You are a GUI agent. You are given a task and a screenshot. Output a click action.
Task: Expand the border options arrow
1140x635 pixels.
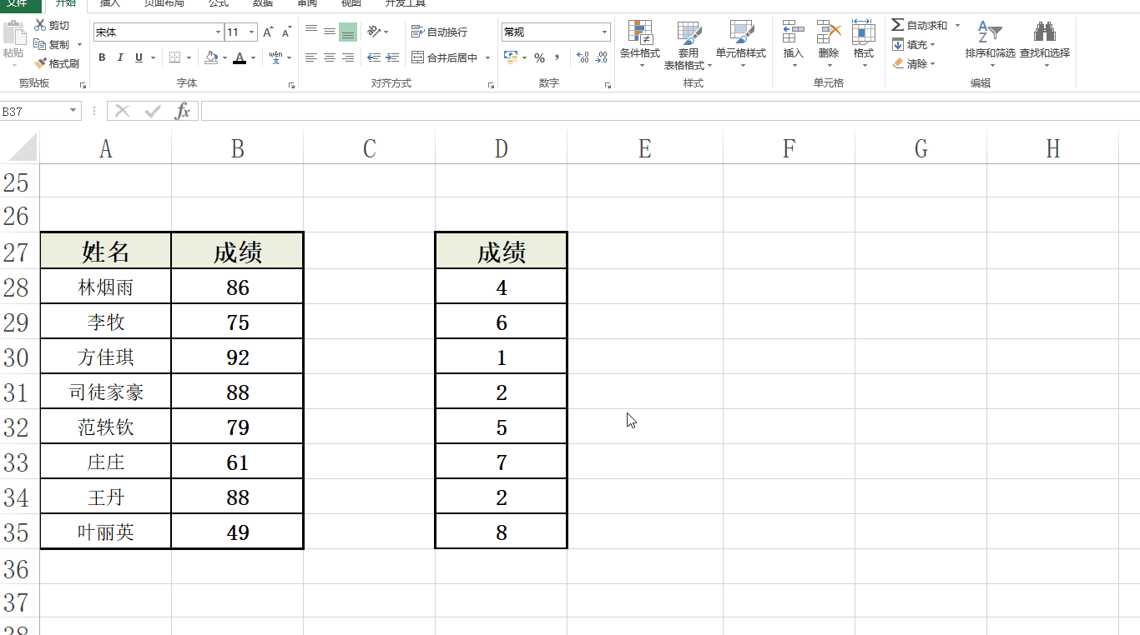pyautogui.click(x=189, y=57)
